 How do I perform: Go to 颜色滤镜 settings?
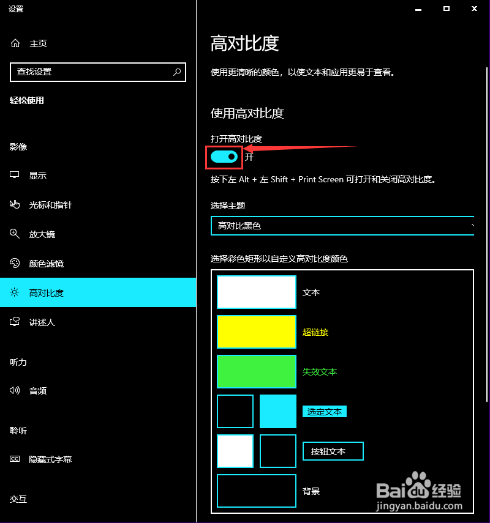click(98, 263)
